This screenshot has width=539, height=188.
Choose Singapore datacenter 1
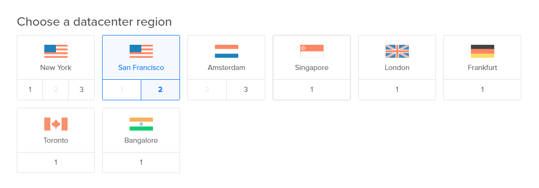(312, 90)
